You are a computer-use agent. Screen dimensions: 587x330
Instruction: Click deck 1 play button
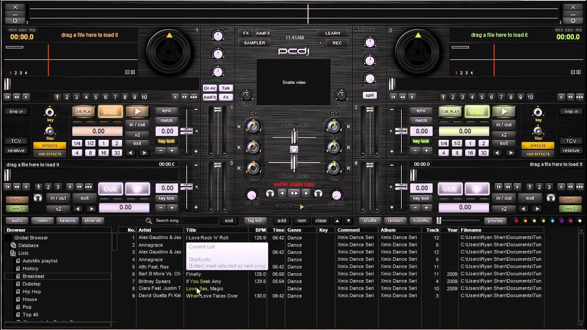137,111
